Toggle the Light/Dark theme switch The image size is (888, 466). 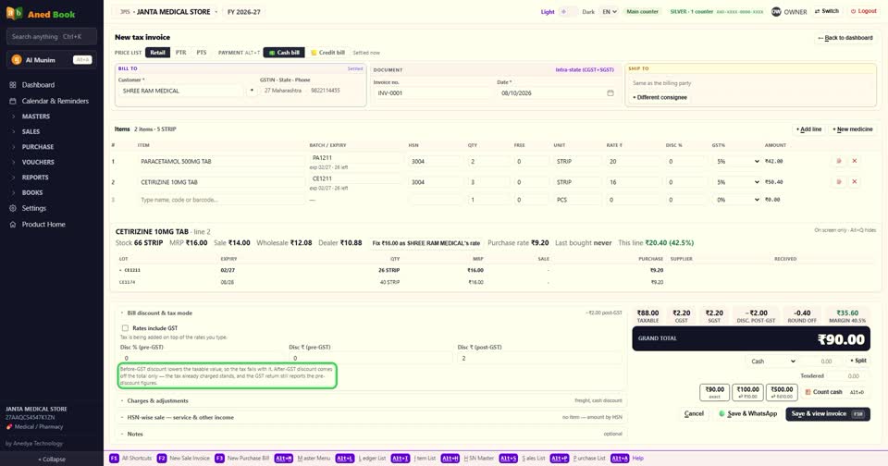coord(568,12)
